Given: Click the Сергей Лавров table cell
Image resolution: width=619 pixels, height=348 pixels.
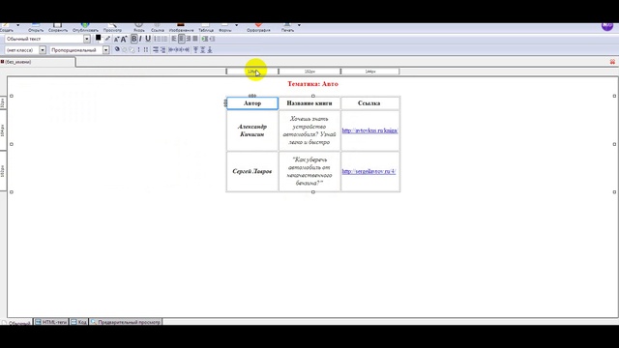Looking at the screenshot, I should (x=252, y=171).
